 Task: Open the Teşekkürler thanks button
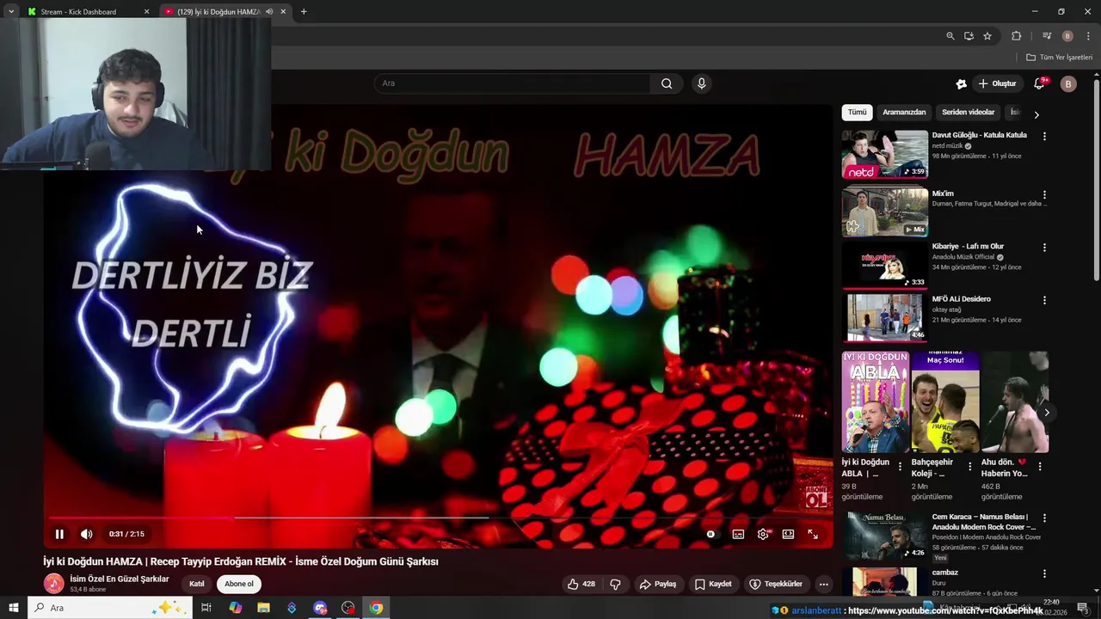click(x=776, y=584)
